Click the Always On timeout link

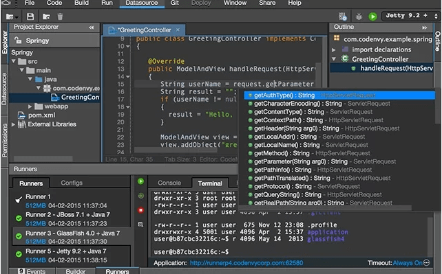tap(408, 263)
